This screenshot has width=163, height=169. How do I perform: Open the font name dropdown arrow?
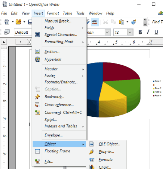(x=107, y=32)
